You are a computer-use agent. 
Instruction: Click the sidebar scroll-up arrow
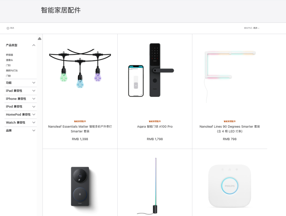[39, 38]
